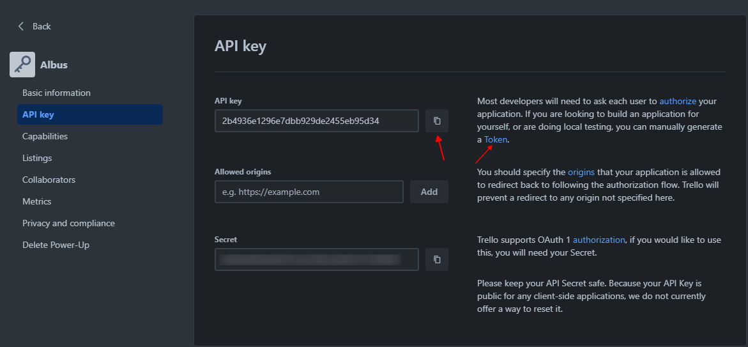
Task: Copy the API key with the copy icon
Action: (437, 121)
